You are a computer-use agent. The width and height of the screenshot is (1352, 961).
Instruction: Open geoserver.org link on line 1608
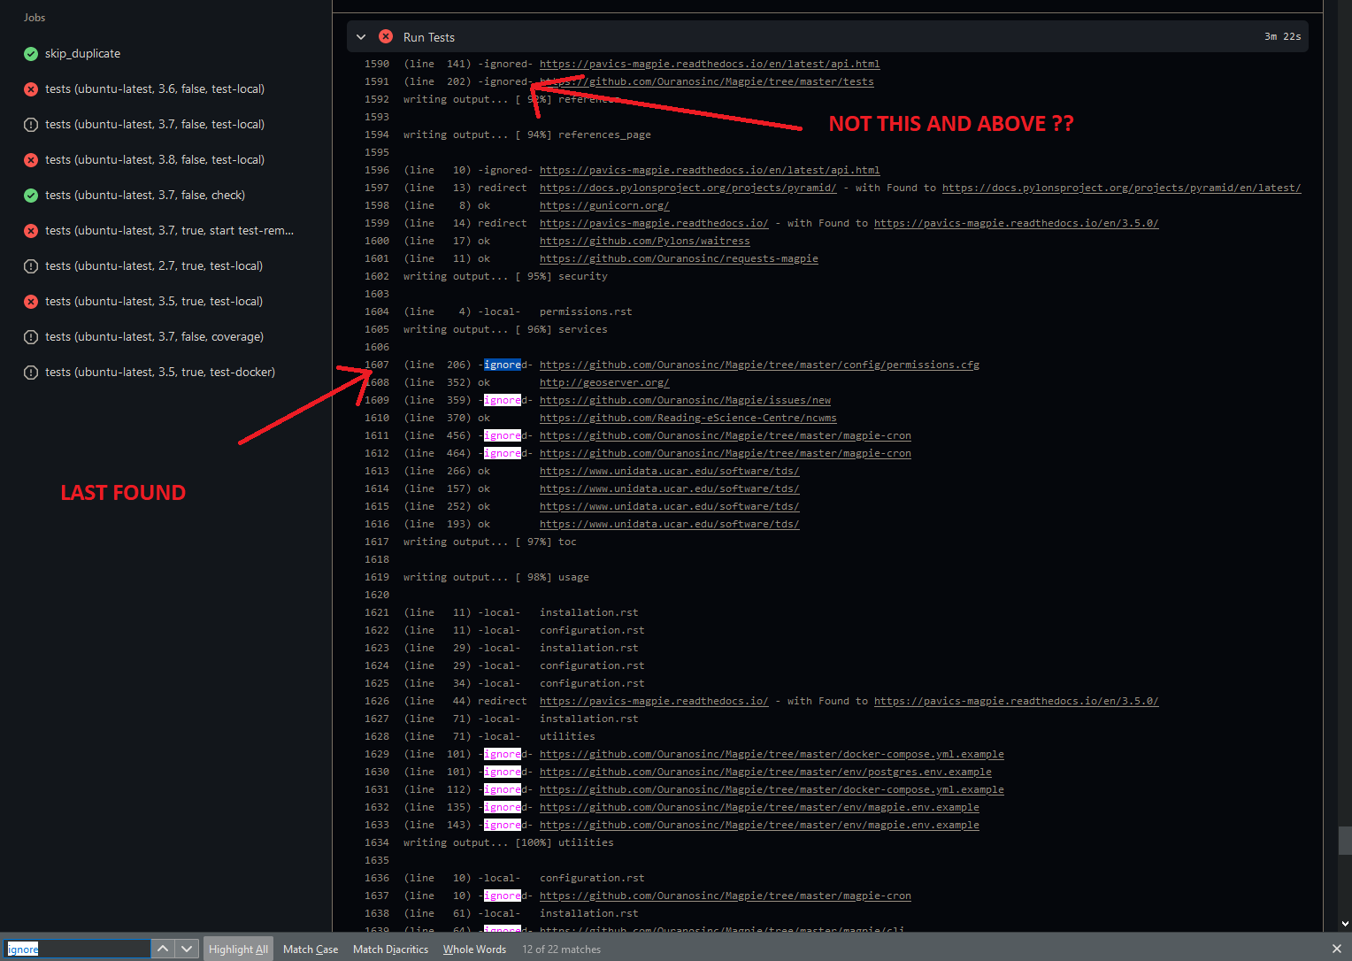[604, 382]
